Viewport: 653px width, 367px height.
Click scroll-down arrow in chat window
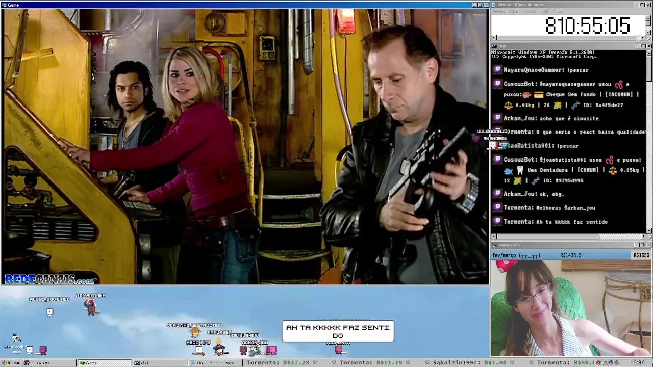pyautogui.click(x=649, y=231)
